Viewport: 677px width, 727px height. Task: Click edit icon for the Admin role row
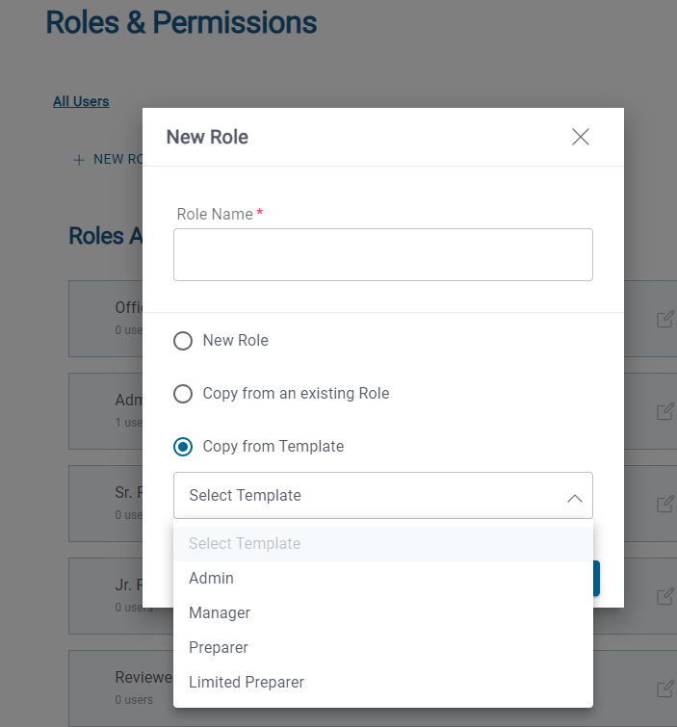click(664, 411)
